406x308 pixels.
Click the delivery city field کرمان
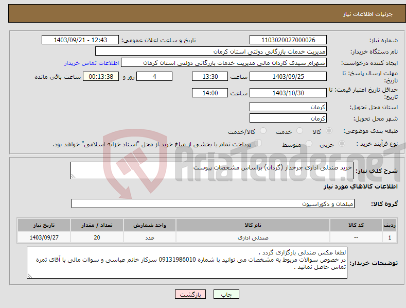(x=288, y=118)
